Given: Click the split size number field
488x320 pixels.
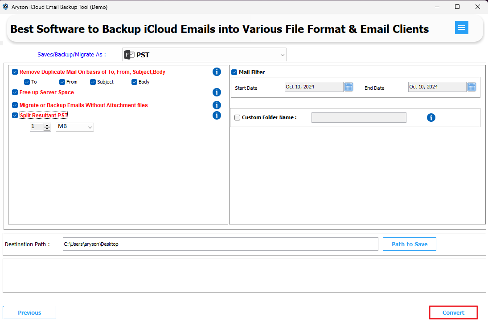Looking at the screenshot, I should [x=37, y=127].
